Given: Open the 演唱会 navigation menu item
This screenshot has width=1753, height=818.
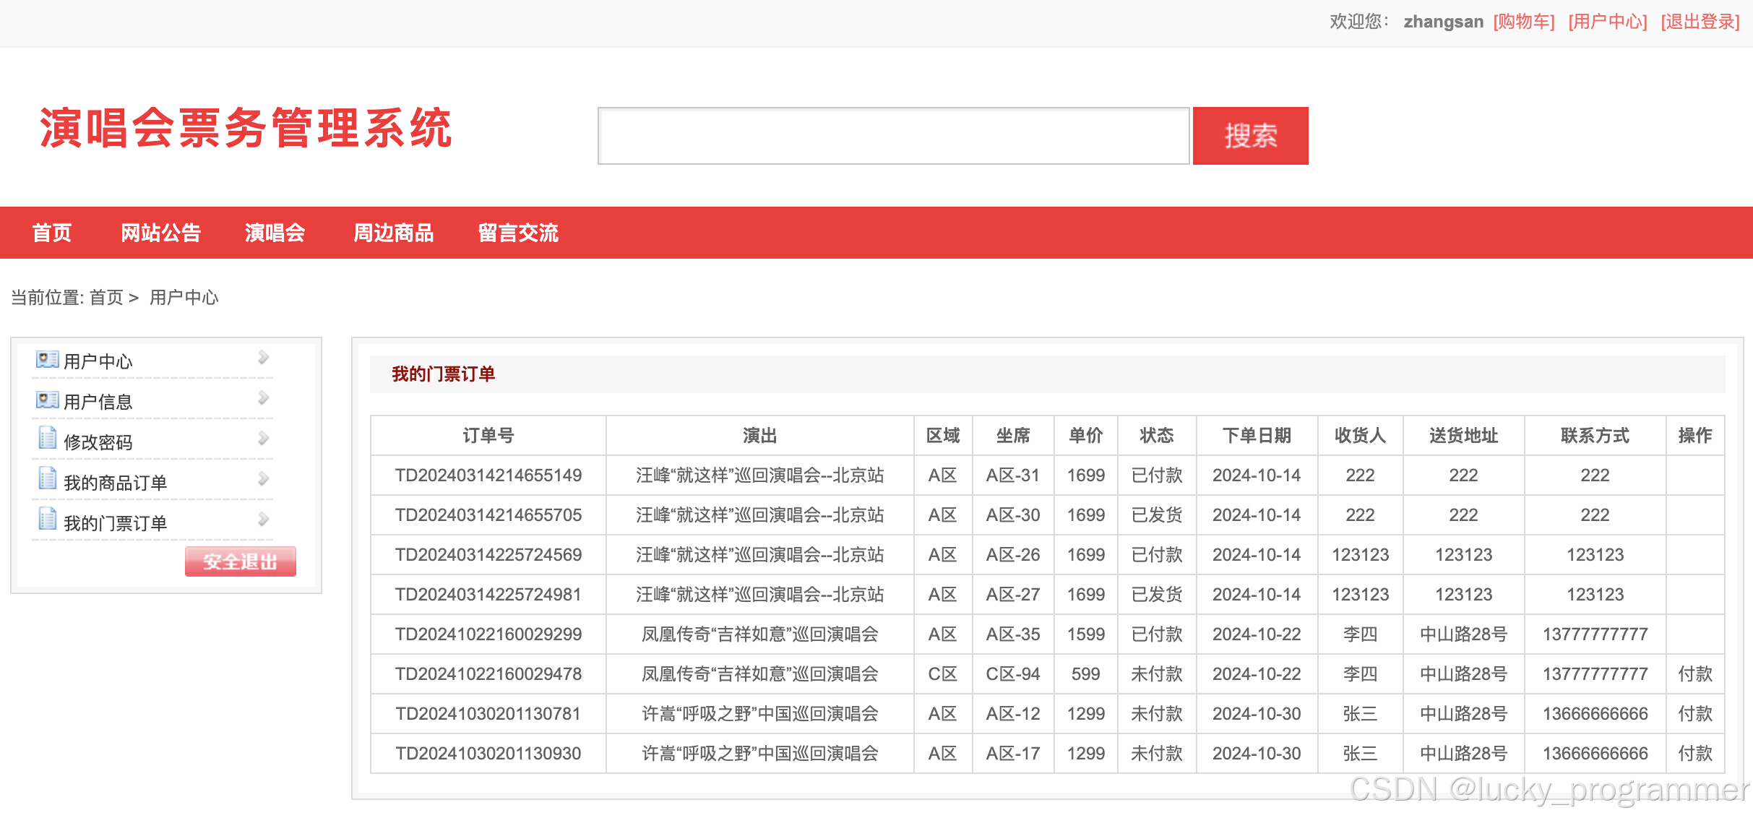Looking at the screenshot, I should [x=275, y=233].
